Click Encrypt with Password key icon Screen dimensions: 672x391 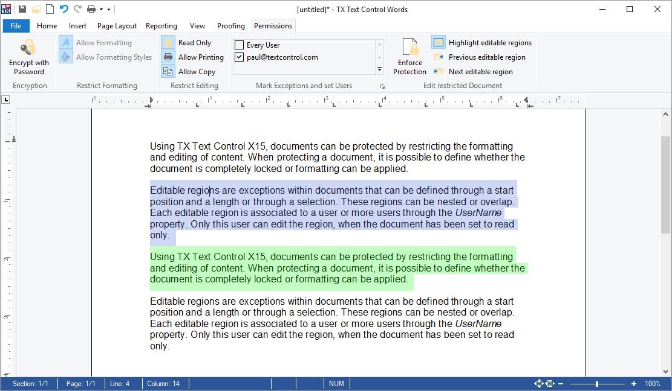click(x=28, y=47)
